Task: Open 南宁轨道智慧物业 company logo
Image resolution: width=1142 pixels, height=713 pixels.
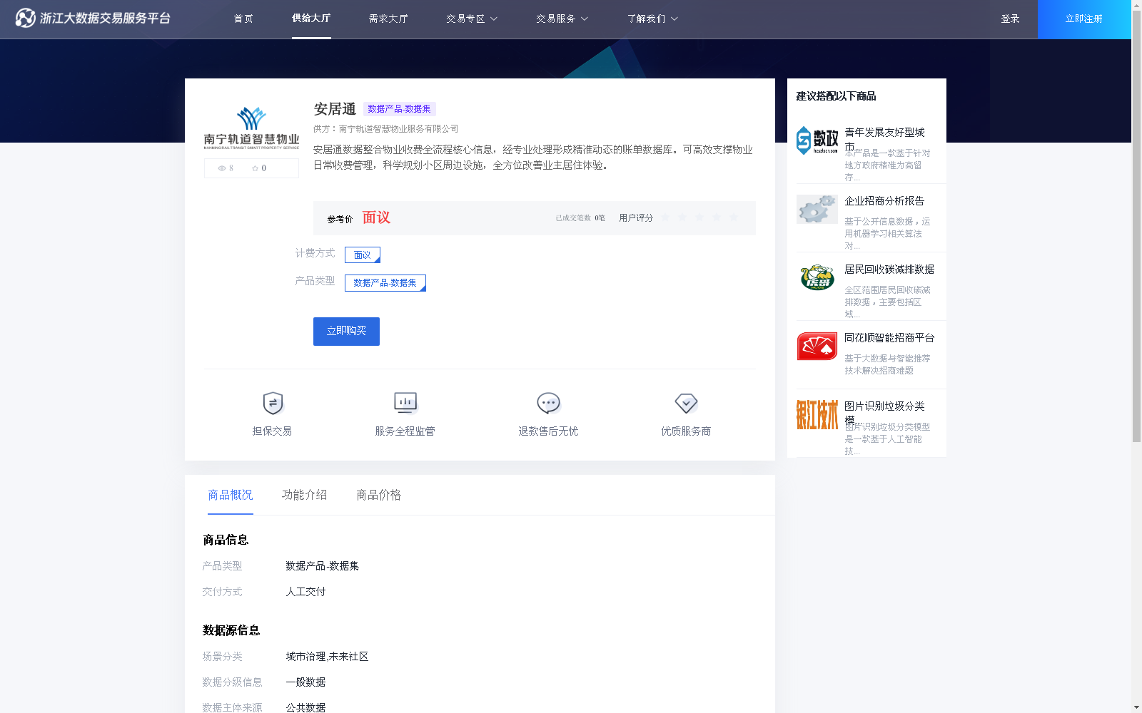Action: tap(251, 128)
